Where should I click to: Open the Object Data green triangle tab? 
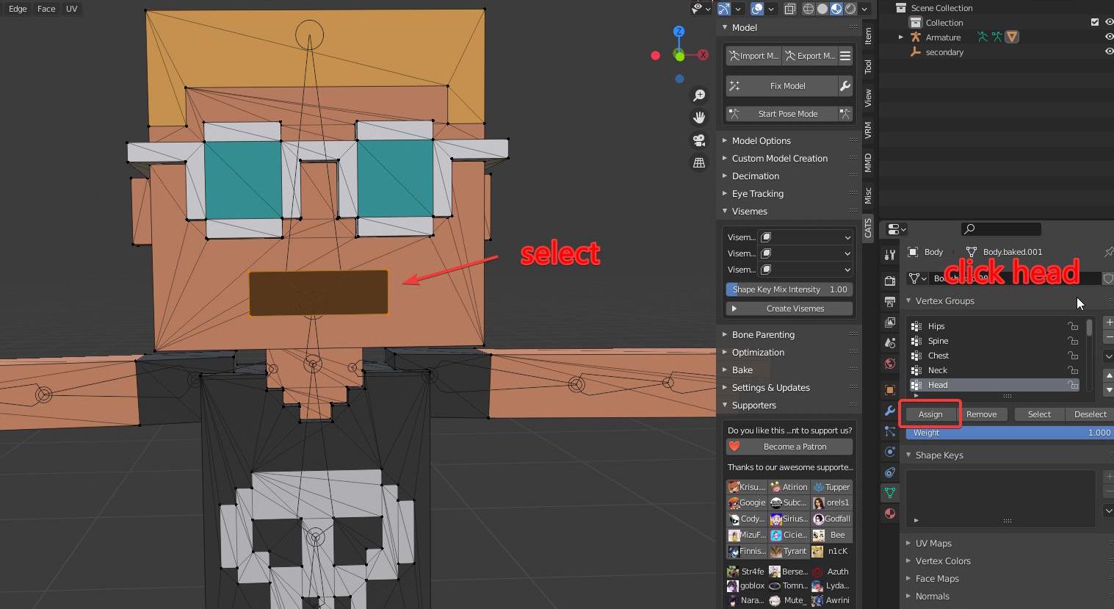click(x=890, y=493)
